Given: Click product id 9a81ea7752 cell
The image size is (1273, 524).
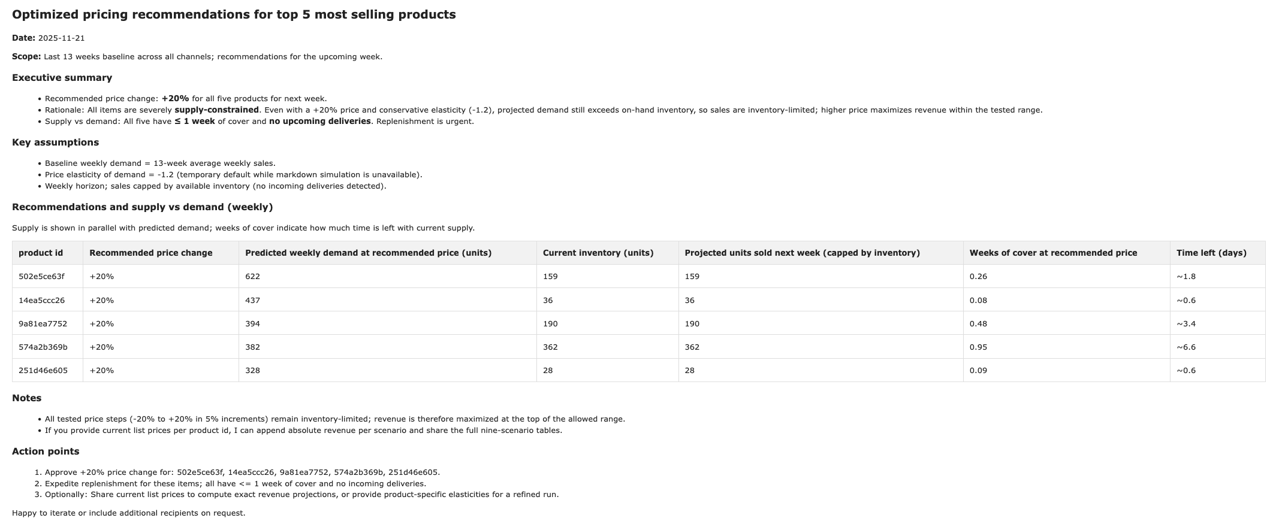Looking at the screenshot, I should 43,324.
